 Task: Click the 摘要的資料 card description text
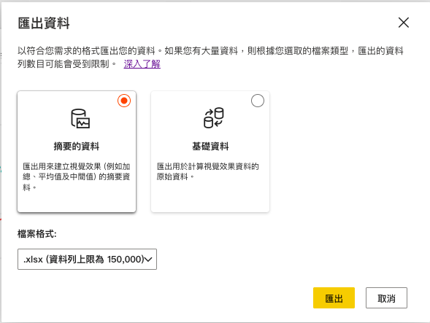pos(77,177)
